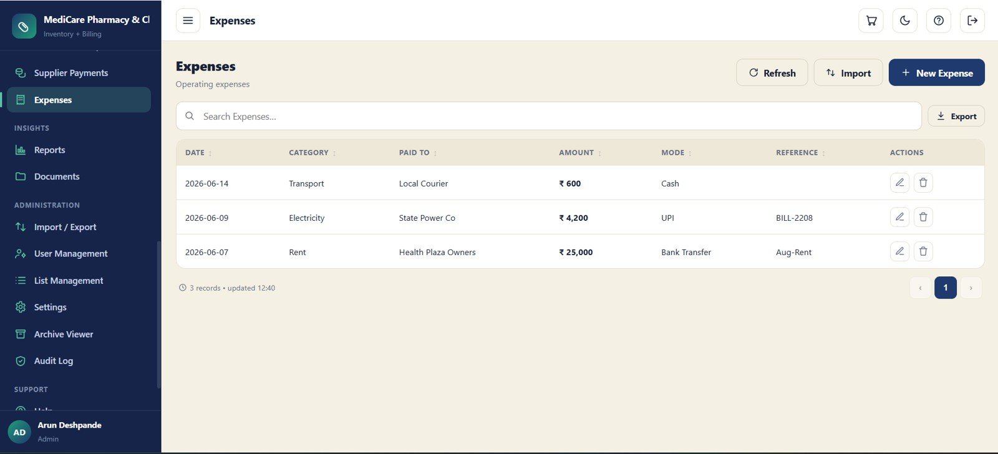The width and height of the screenshot is (998, 454).
Task: Open List Management page
Action: point(79,281)
